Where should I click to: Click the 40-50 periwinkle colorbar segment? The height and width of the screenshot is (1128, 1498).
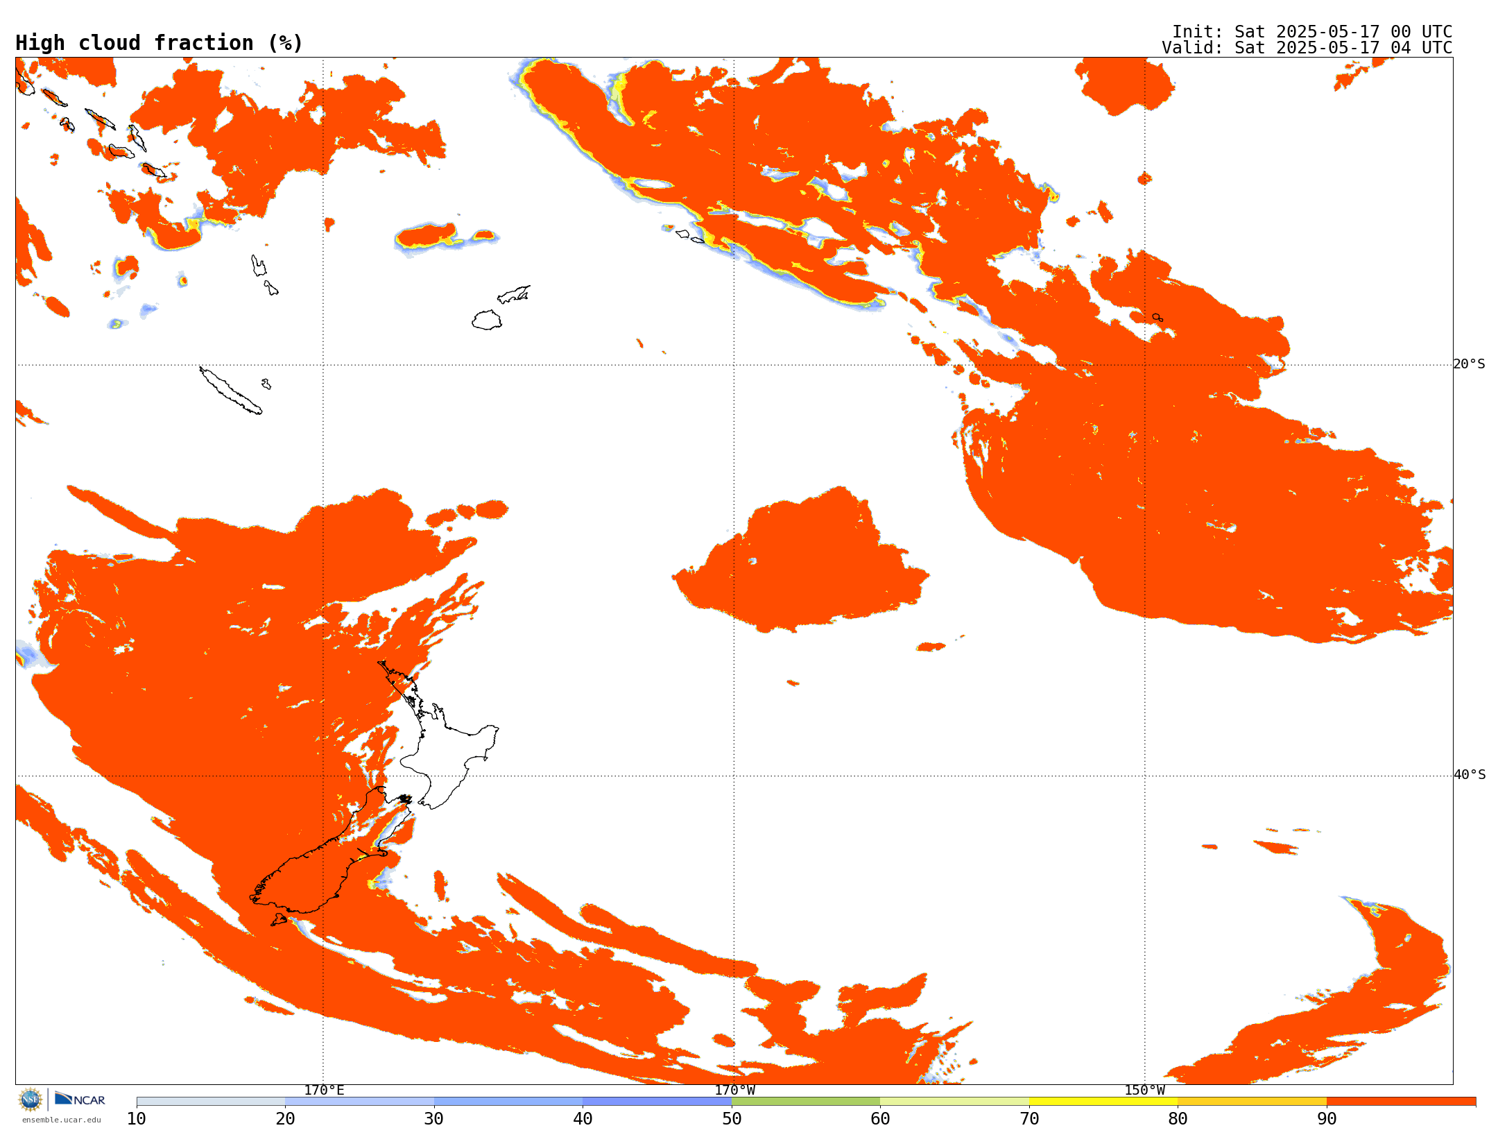click(x=657, y=1102)
